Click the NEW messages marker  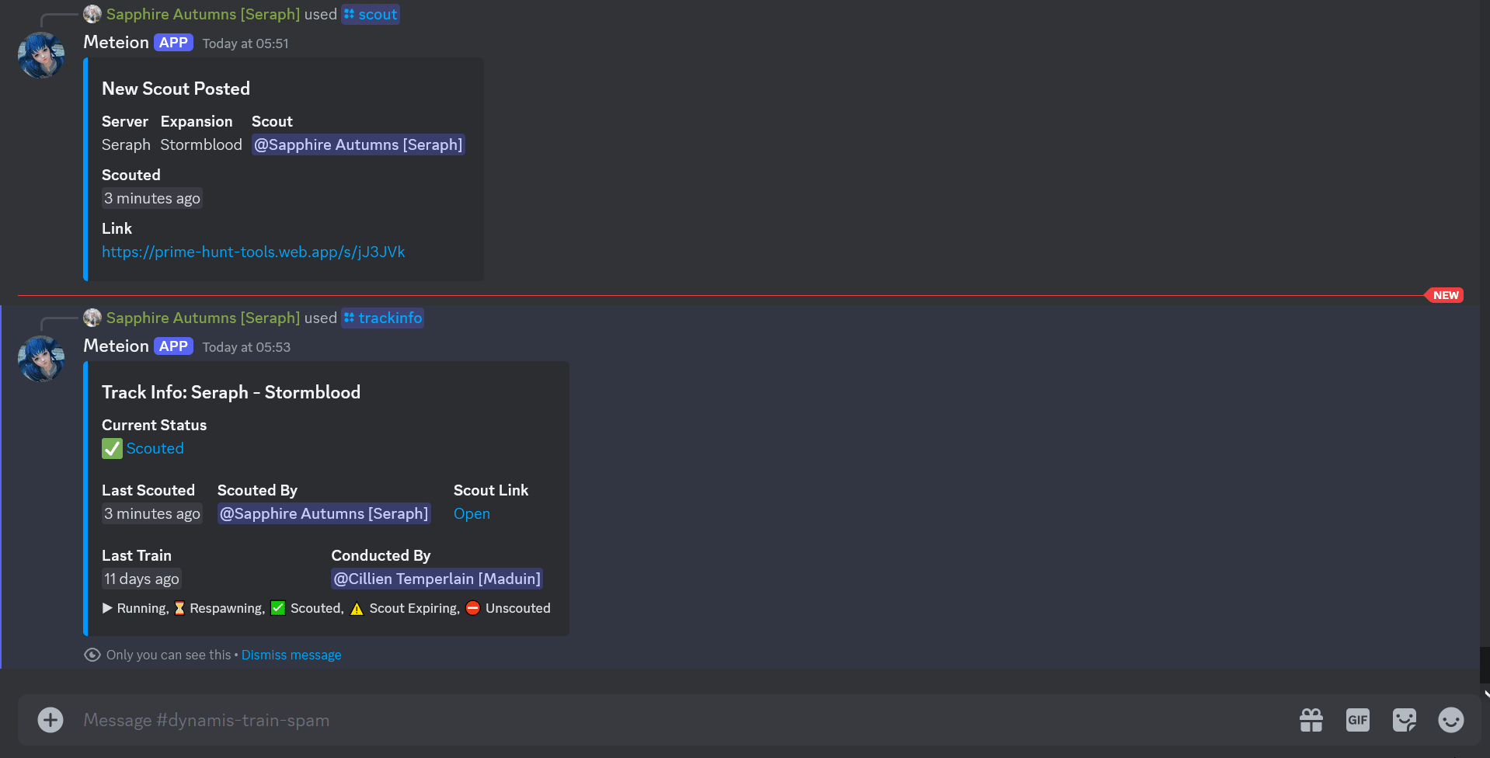1445,295
